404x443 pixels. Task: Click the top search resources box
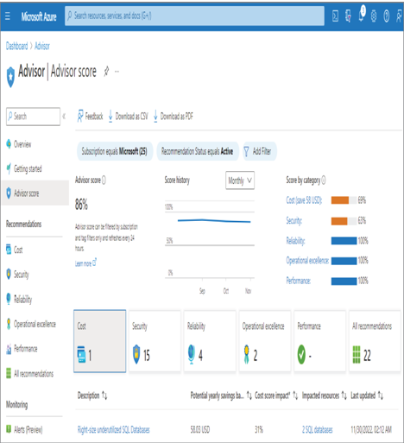(194, 16)
